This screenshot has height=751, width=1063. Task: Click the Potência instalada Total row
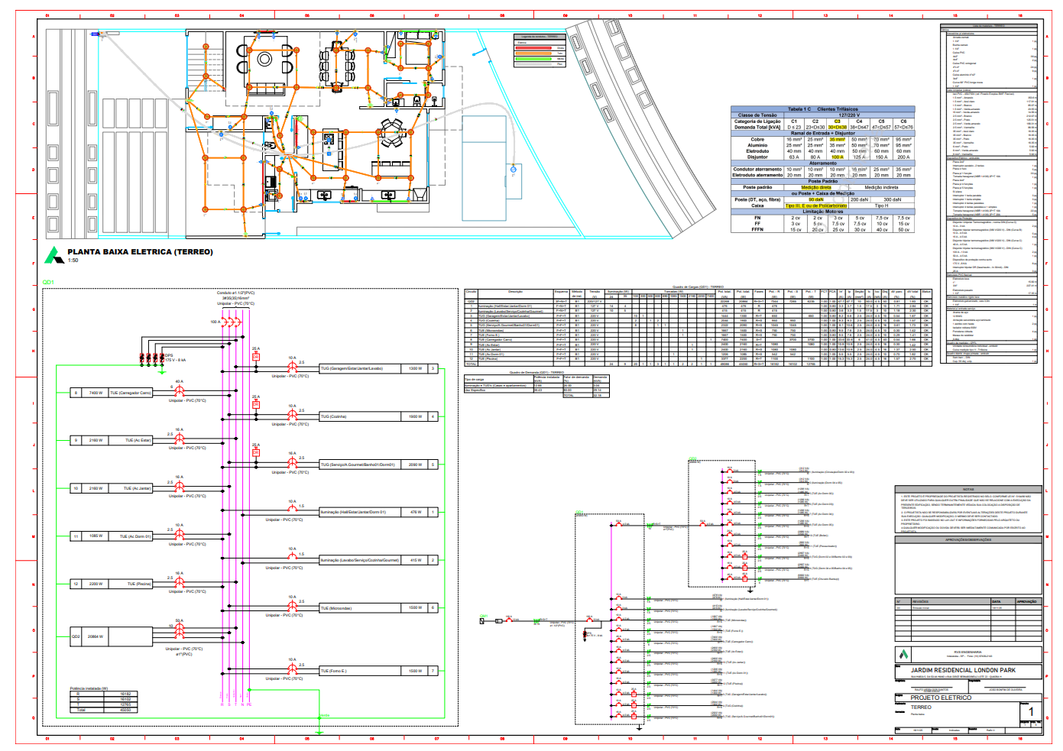[102, 710]
